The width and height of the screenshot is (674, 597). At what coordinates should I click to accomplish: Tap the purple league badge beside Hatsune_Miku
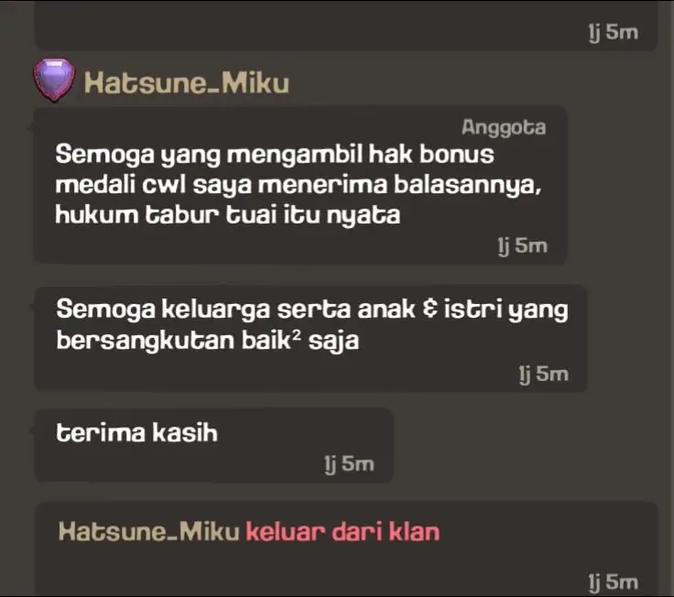click(x=54, y=80)
